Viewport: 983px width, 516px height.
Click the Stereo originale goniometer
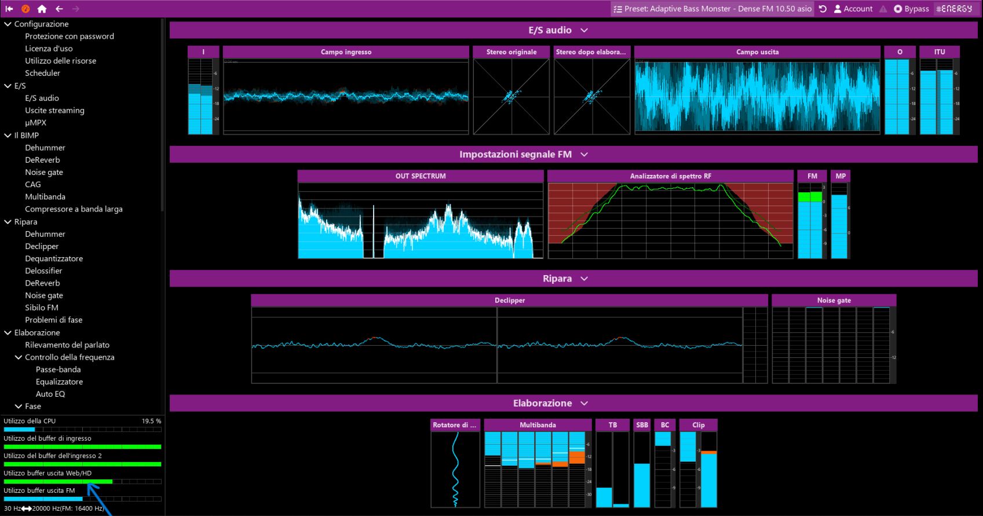(x=511, y=96)
